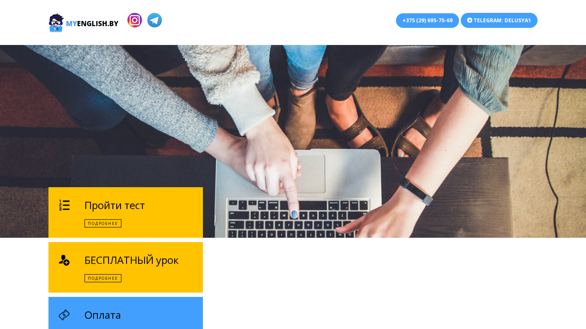Viewport: 586px width, 329px height.
Task: Open the Оплата heading link
Action: [103, 315]
